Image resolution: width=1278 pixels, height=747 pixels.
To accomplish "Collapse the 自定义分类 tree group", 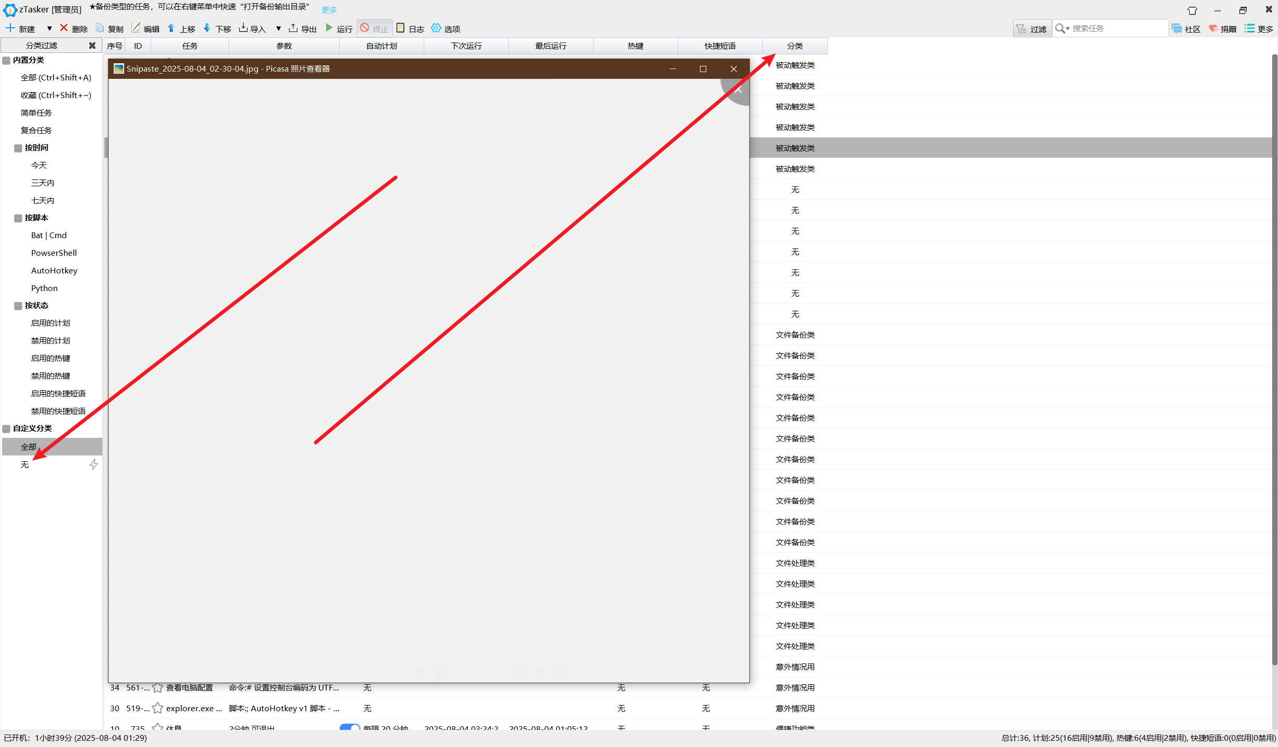I will click(6, 429).
